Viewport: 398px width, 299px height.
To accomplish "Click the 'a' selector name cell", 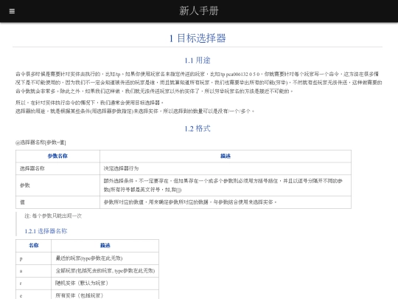I will coord(33,271).
